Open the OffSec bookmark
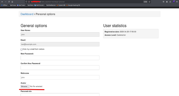 coord(4,5)
